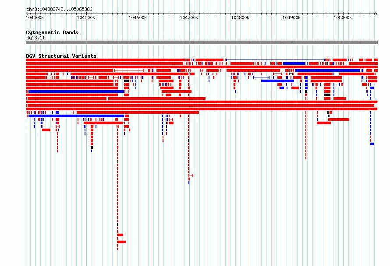Select red bracket variant low beneath 104700k

[x=191, y=175]
